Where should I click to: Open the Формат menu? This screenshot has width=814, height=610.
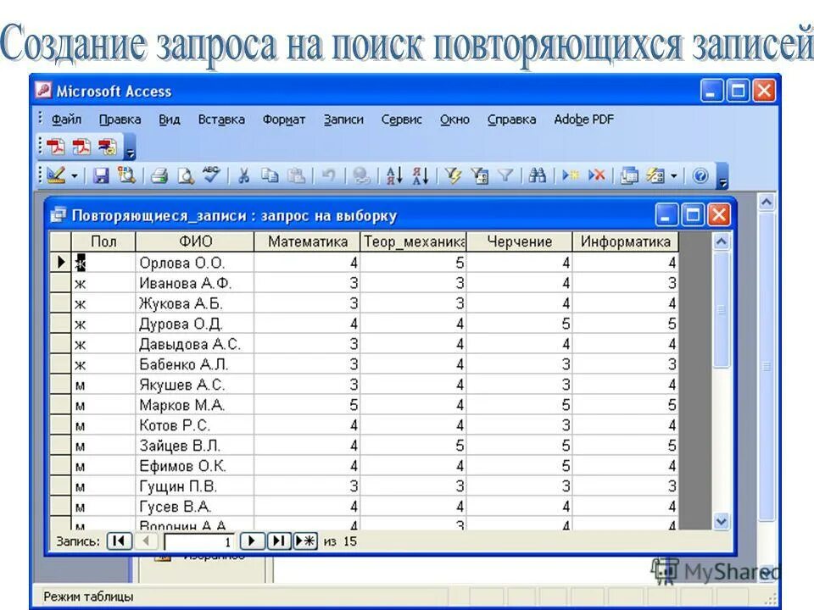pyautogui.click(x=283, y=119)
